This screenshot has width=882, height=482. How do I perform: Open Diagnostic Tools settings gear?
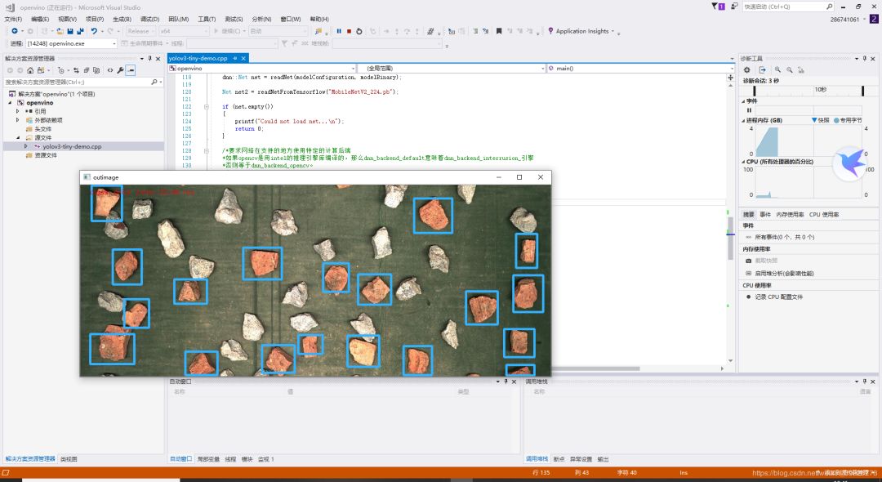point(747,70)
